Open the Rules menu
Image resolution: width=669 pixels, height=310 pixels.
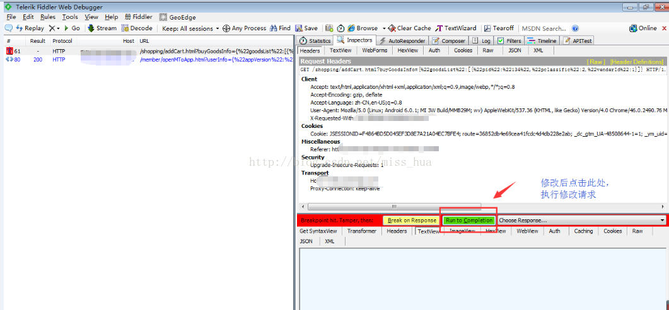[x=48, y=17]
